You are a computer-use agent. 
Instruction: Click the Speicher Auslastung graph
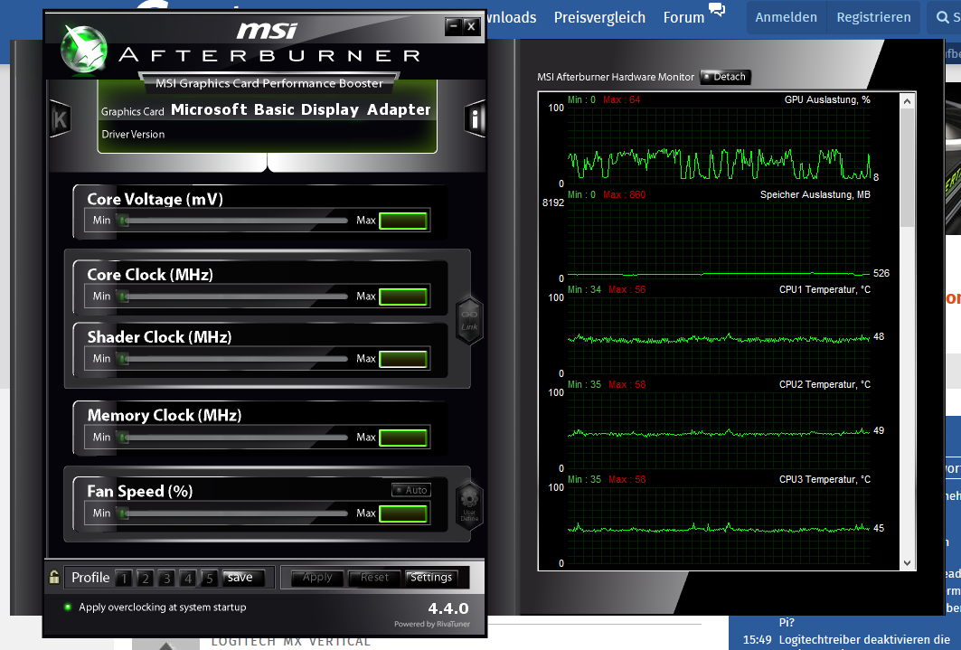click(719, 240)
